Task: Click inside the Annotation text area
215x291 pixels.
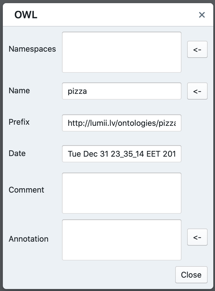Action: (x=121, y=240)
